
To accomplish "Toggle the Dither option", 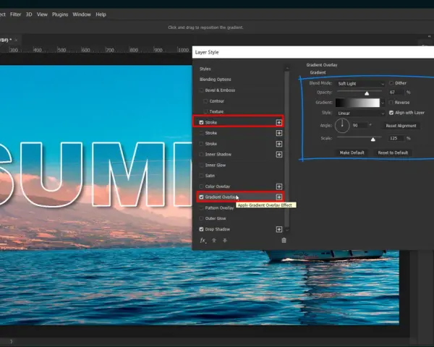I will point(391,83).
